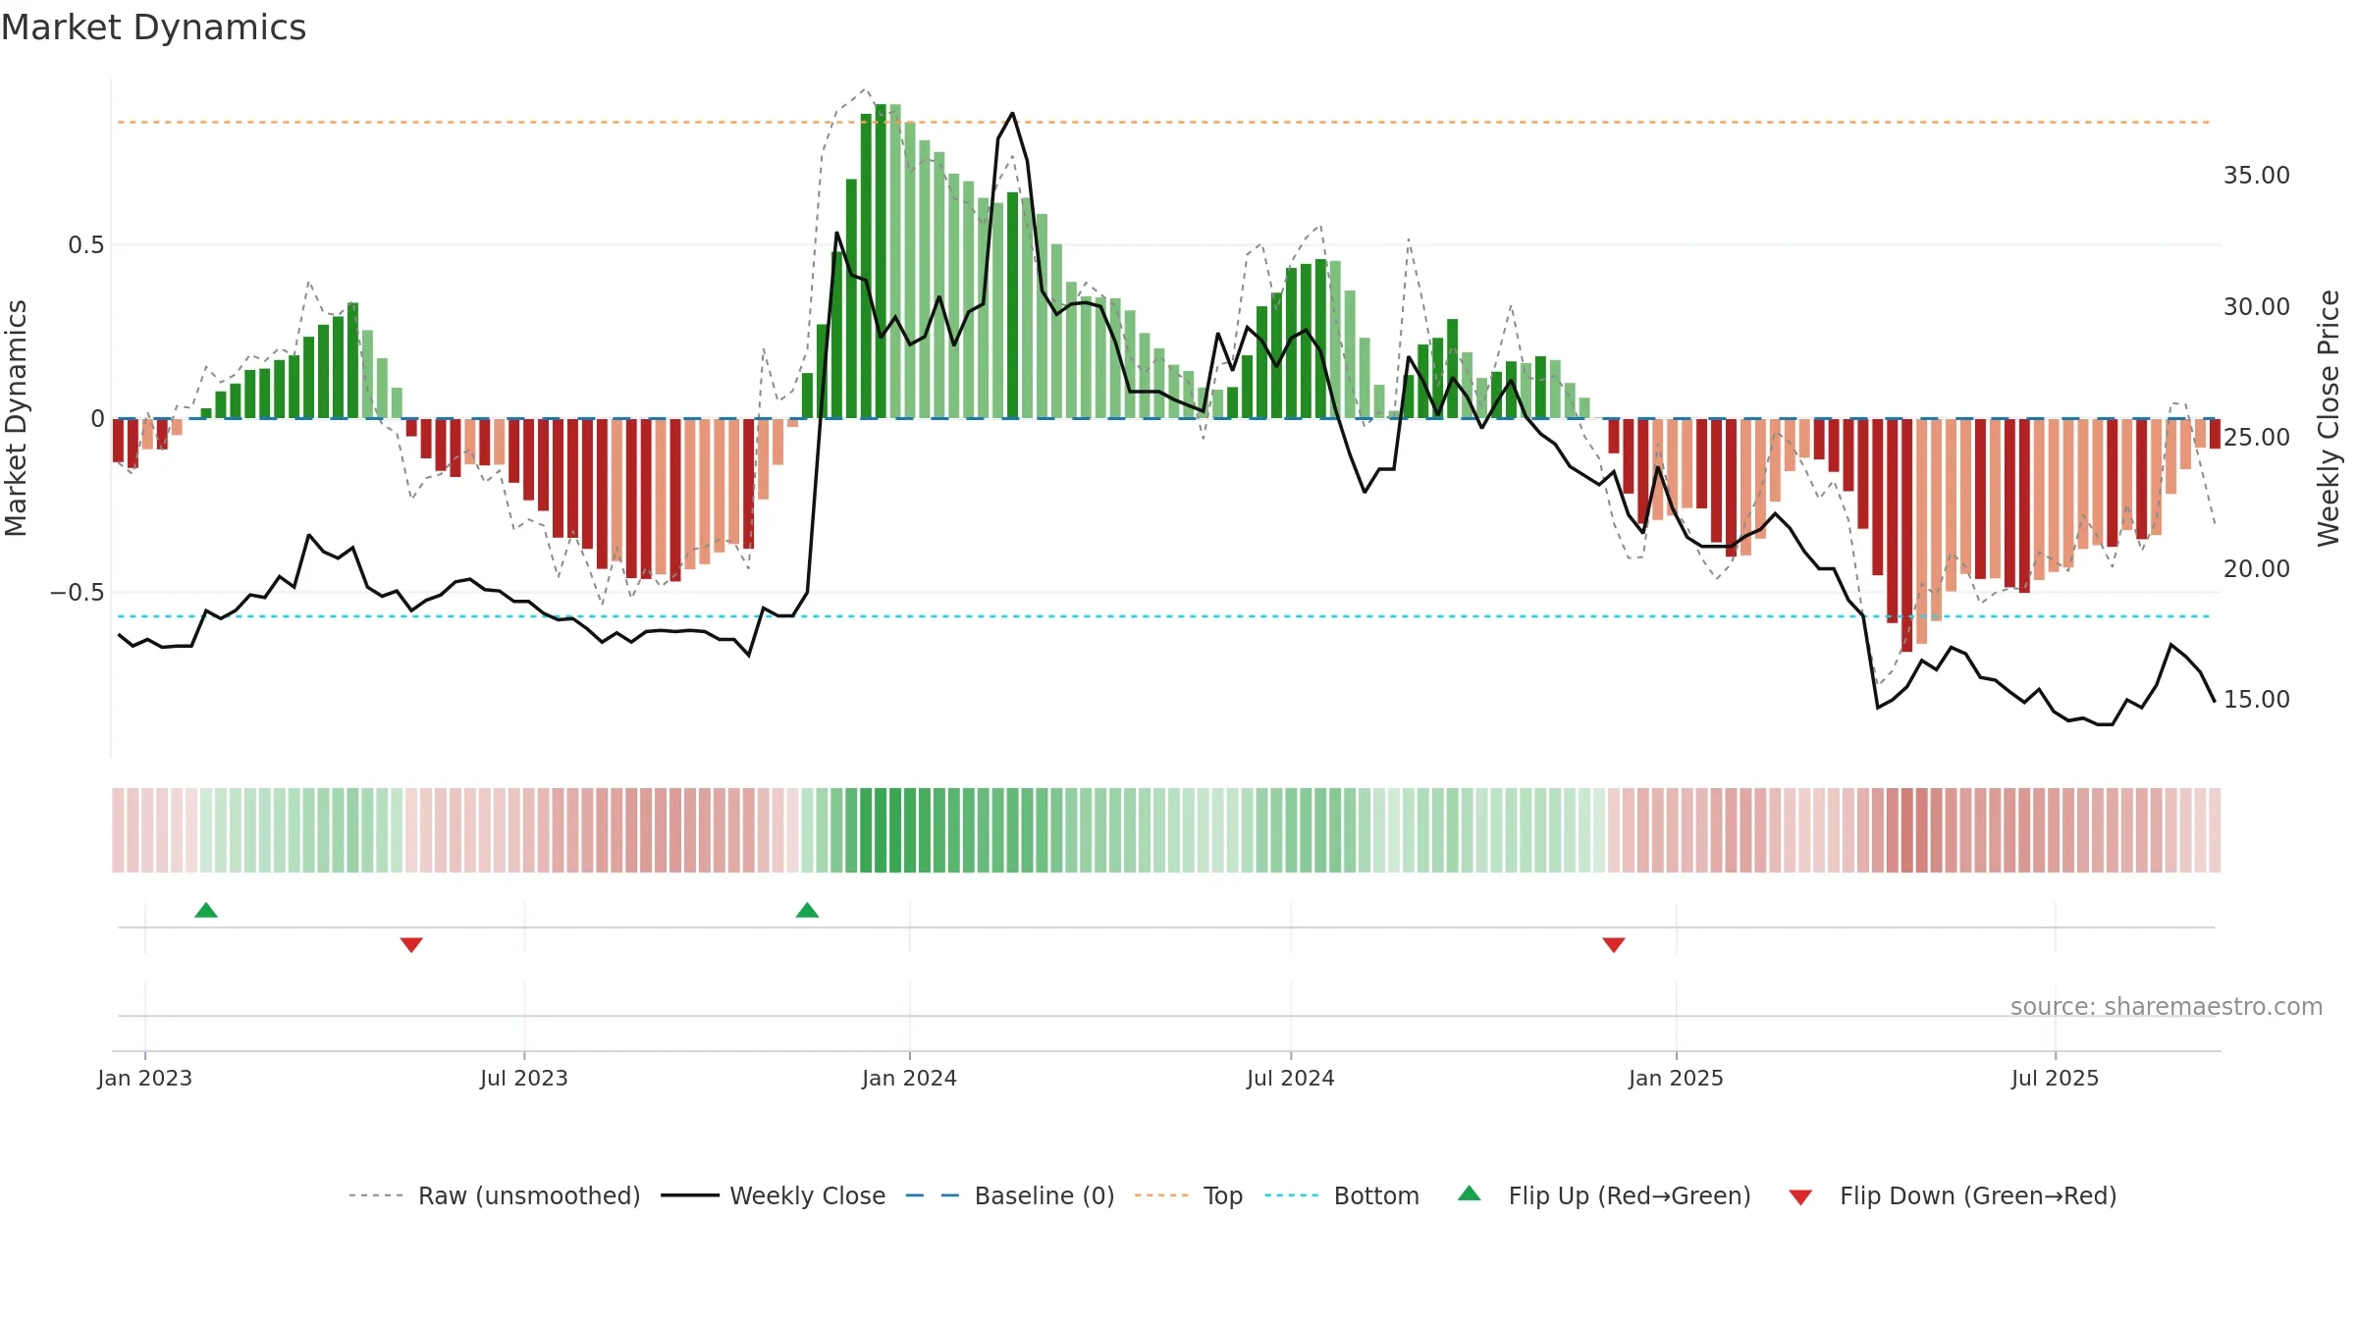Click the Jul 2025 x-axis label
The width and height of the screenshot is (2356, 1325).
coord(2055,1078)
